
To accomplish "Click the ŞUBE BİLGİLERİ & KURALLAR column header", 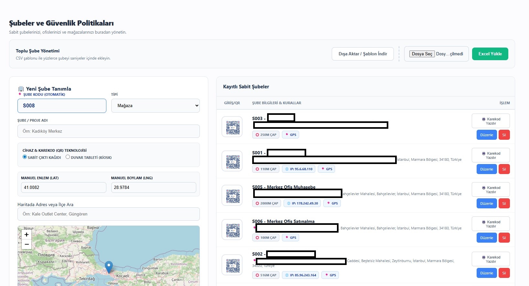I will [x=276, y=103].
